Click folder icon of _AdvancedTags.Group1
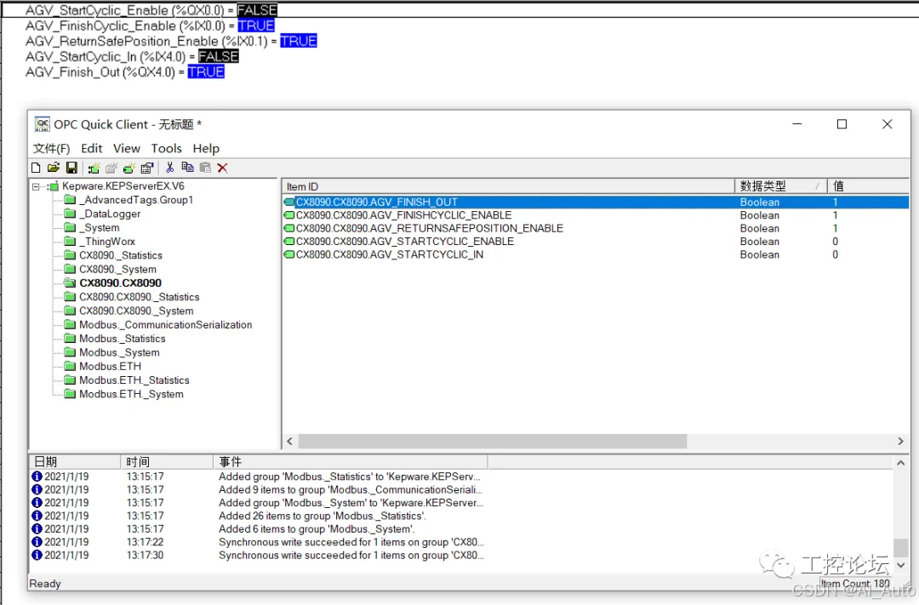The image size is (919, 605). (x=71, y=200)
